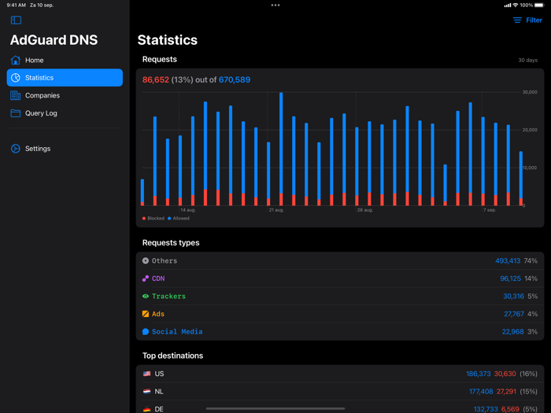
Task: Click the Others category icon
Action: (146, 260)
